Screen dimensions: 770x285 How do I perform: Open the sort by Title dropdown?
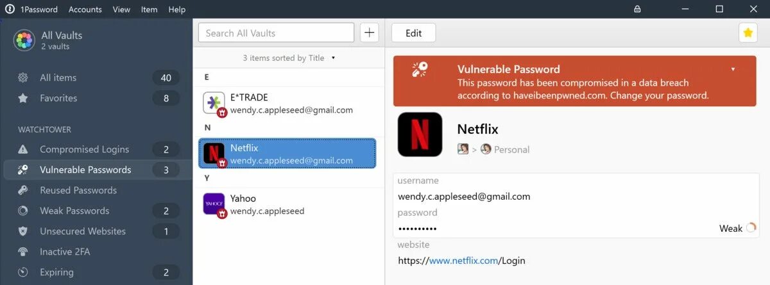pos(289,58)
